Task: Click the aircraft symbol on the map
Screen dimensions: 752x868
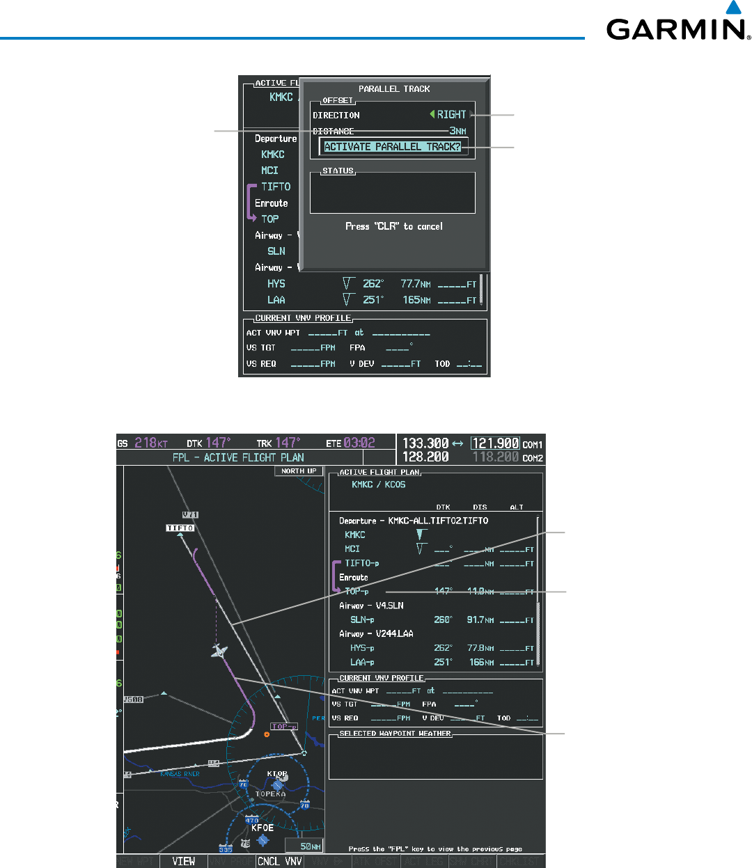Action: (219, 651)
